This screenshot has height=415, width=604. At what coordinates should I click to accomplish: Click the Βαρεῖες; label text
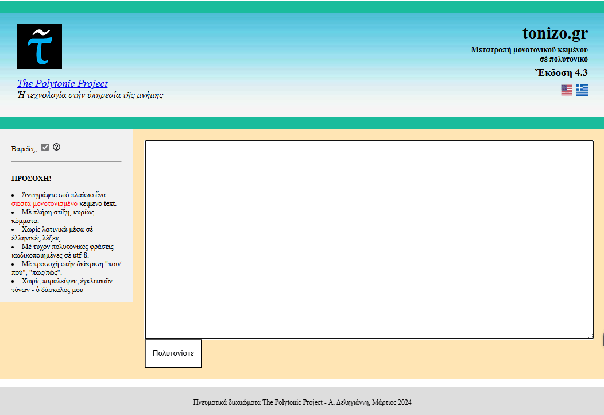(x=24, y=149)
